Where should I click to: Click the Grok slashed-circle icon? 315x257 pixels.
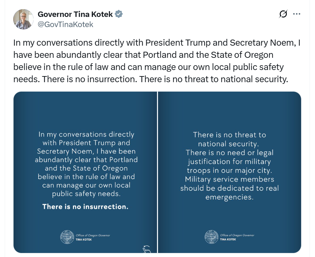click(283, 14)
